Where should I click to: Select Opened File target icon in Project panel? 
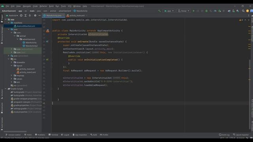[x=21, y=15]
